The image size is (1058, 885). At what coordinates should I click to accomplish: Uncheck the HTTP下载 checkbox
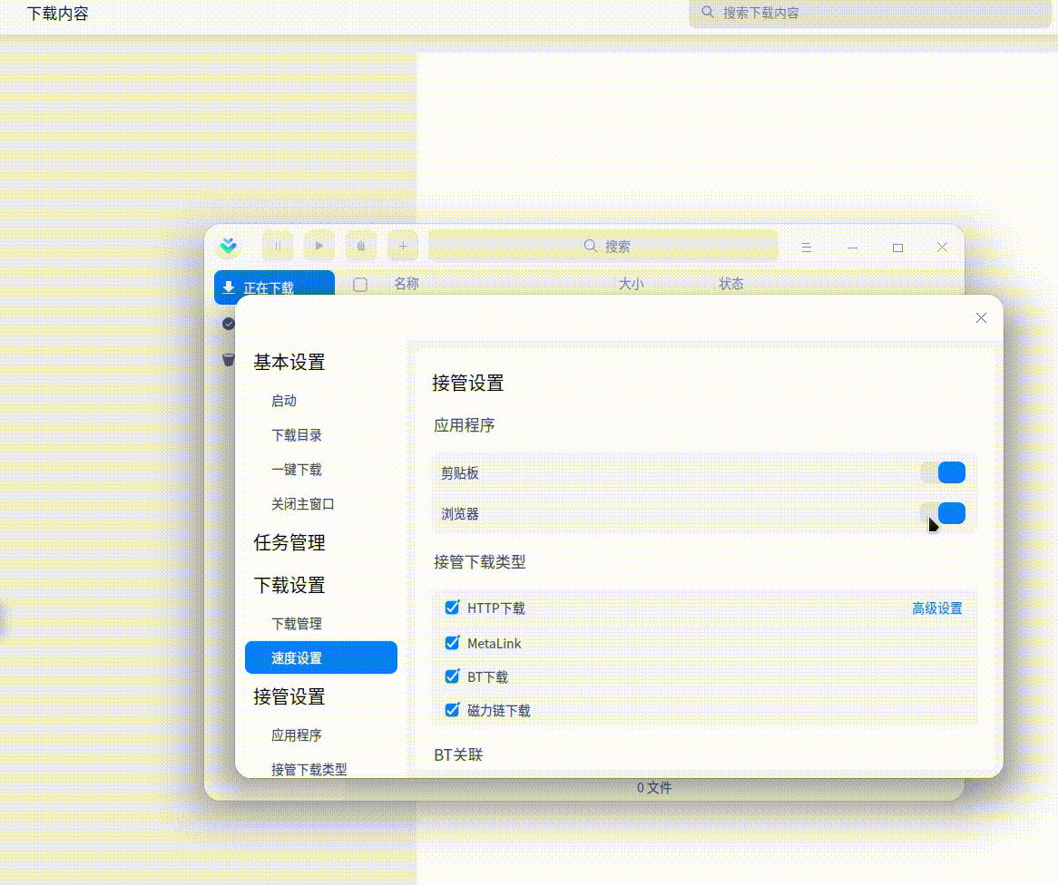coord(452,608)
